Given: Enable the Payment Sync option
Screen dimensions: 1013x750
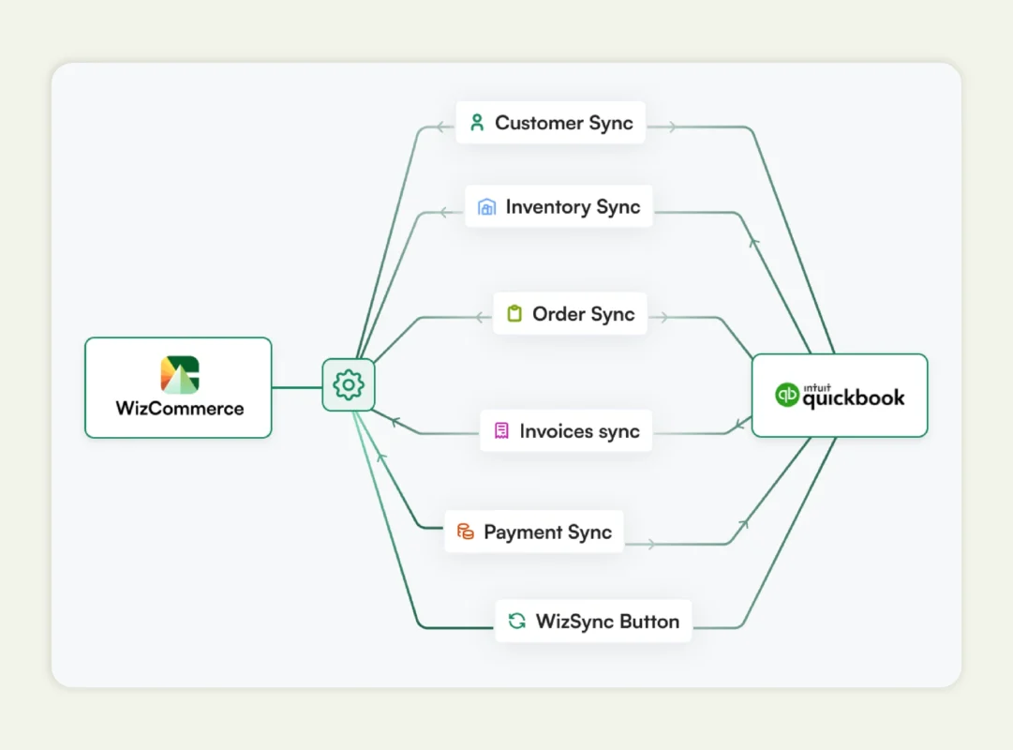Looking at the screenshot, I should tap(534, 532).
